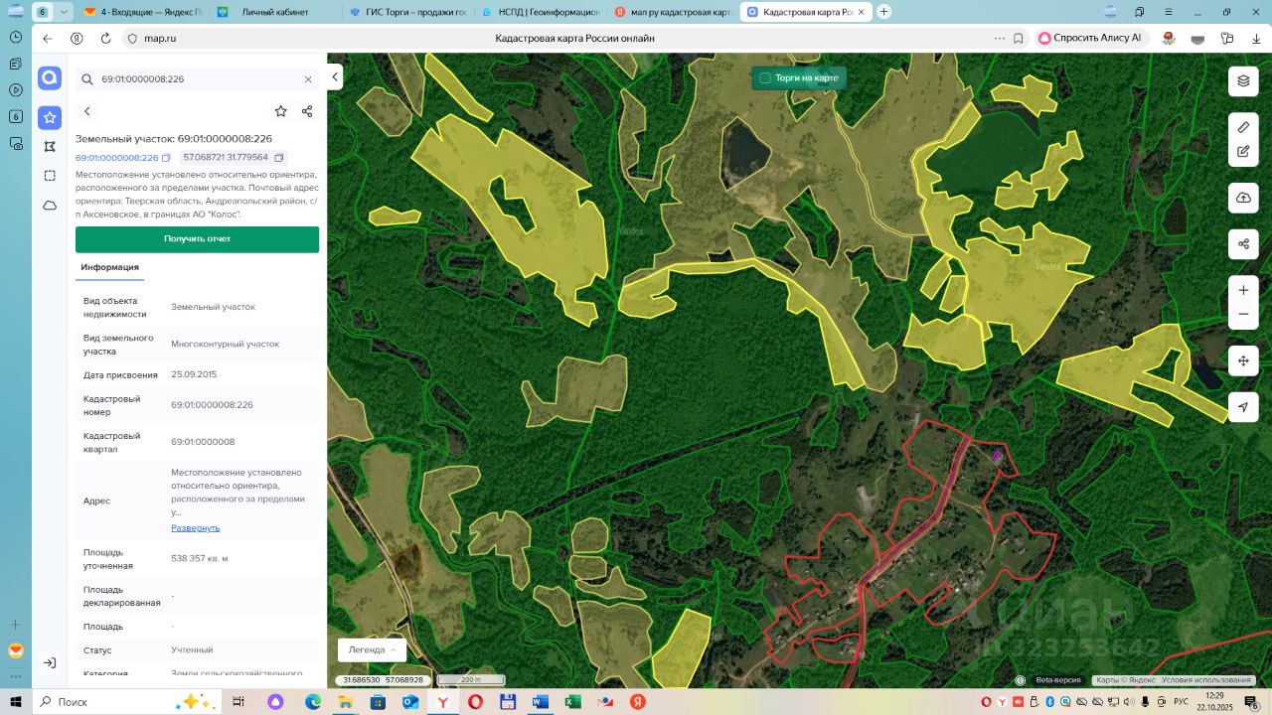Open 'Условия использования' map link
Screen dimensions: 1272x715
point(1207,680)
